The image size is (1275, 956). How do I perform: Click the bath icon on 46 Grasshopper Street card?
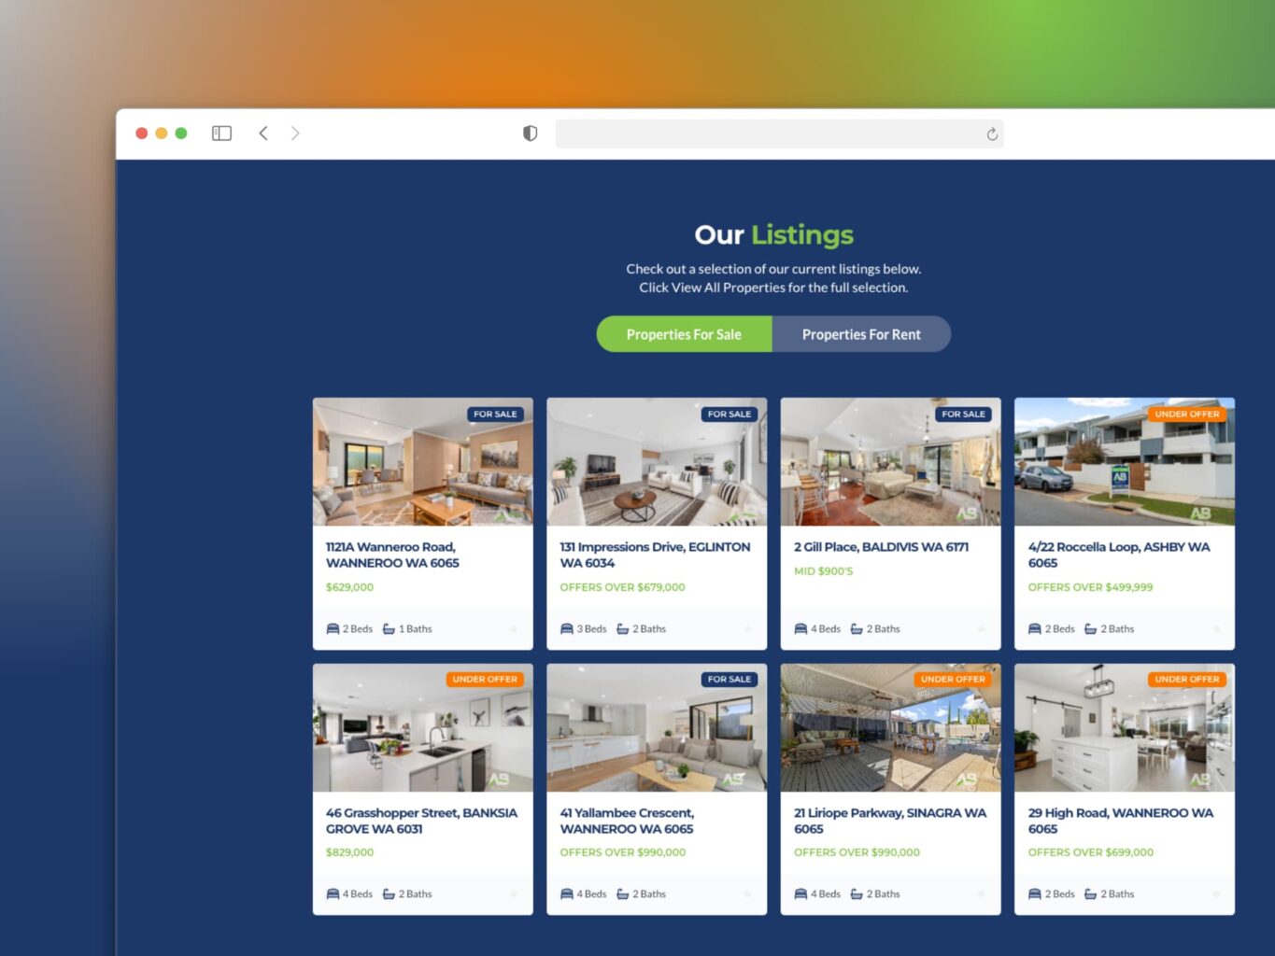389,894
